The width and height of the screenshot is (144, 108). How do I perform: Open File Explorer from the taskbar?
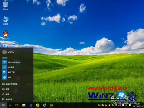(x=24, y=105)
